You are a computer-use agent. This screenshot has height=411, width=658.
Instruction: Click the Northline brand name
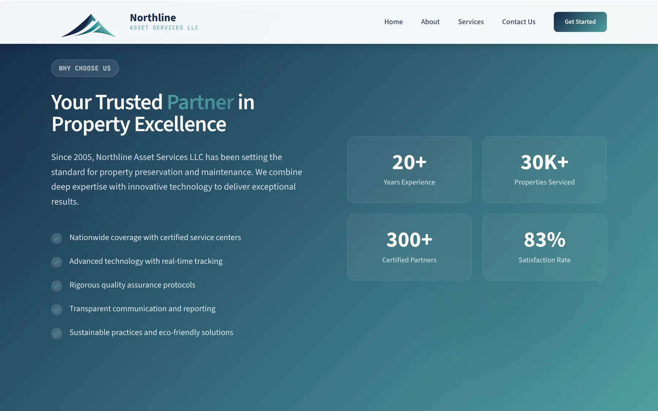coord(153,18)
